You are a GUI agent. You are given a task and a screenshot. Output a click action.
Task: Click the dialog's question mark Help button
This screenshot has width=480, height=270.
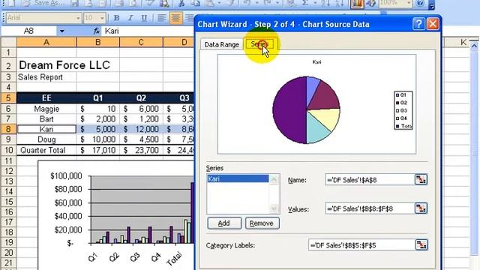coord(418,24)
